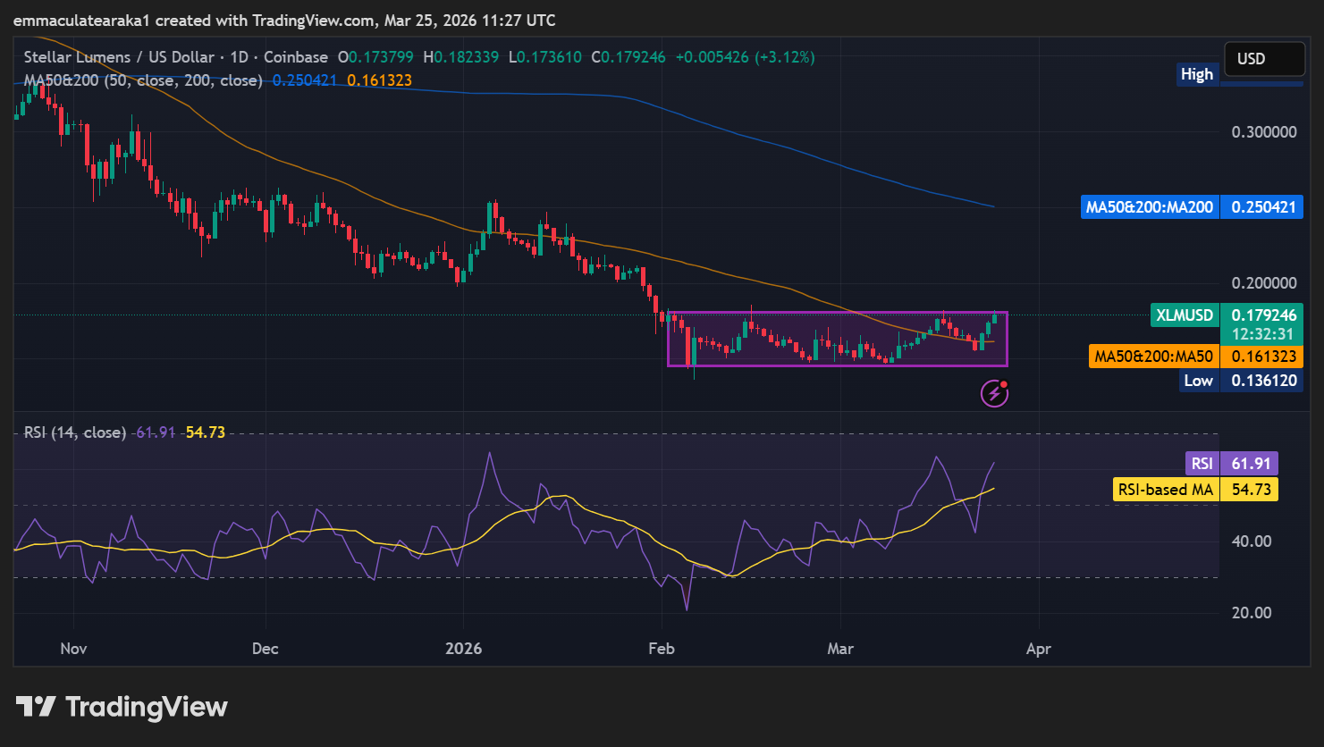
Task: Click Dec on the time axis
Action: pos(266,649)
